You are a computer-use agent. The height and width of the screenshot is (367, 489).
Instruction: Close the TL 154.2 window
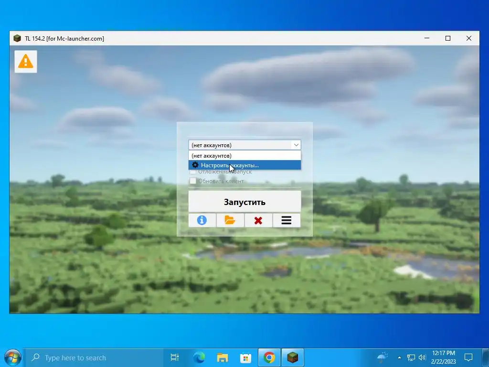pyautogui.click(x=469, y=38)
